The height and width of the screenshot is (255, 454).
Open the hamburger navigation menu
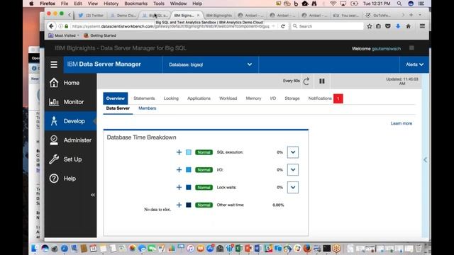[x=54, y=64]
